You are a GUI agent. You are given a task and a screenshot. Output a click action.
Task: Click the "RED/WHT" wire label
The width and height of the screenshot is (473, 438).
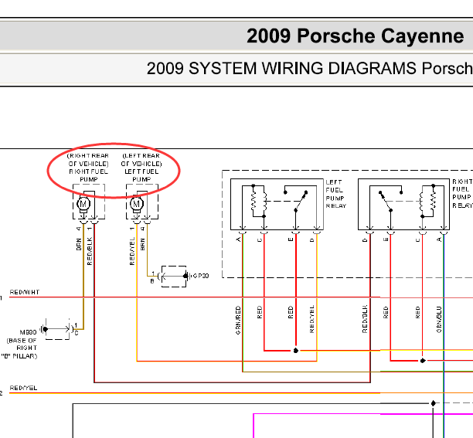(x=25, y=292)
